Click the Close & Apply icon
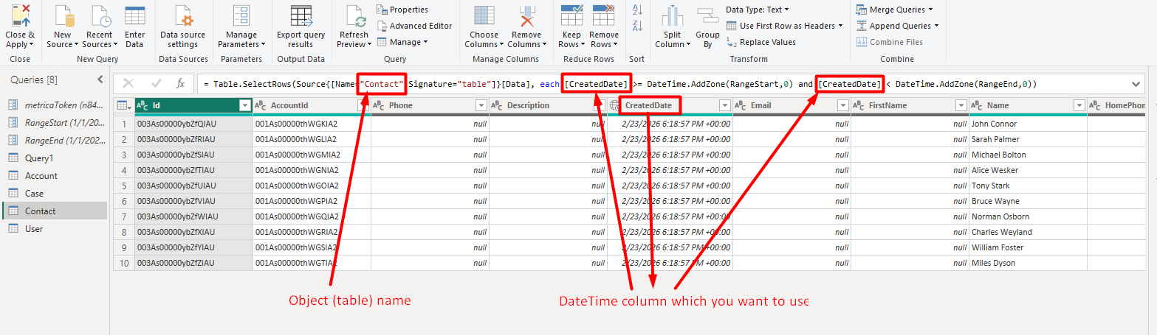The image size is (1157, 335). pyautogui.click(x=20, y=16)
